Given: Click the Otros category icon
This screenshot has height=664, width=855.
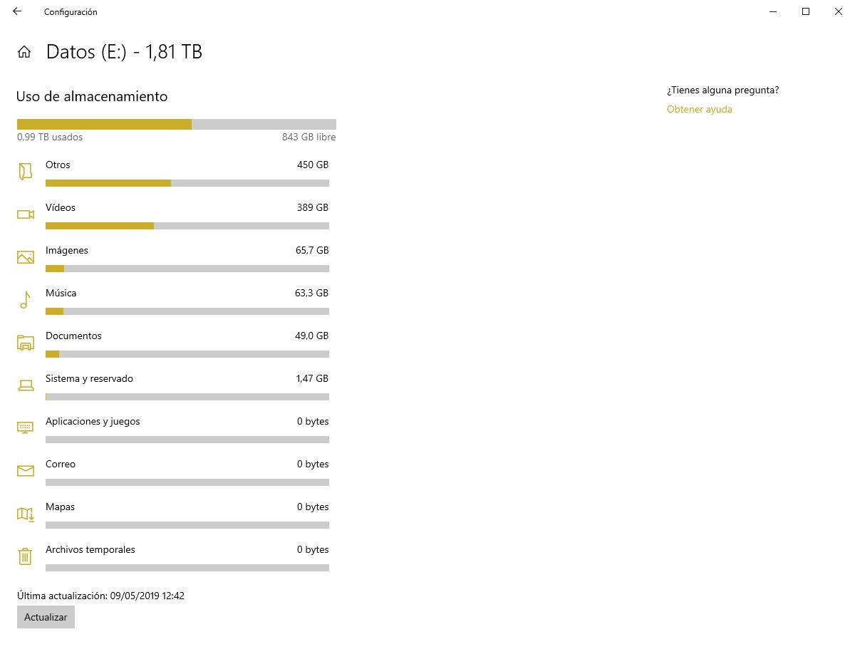Looking at the screenshot, I should pos(26,172).
